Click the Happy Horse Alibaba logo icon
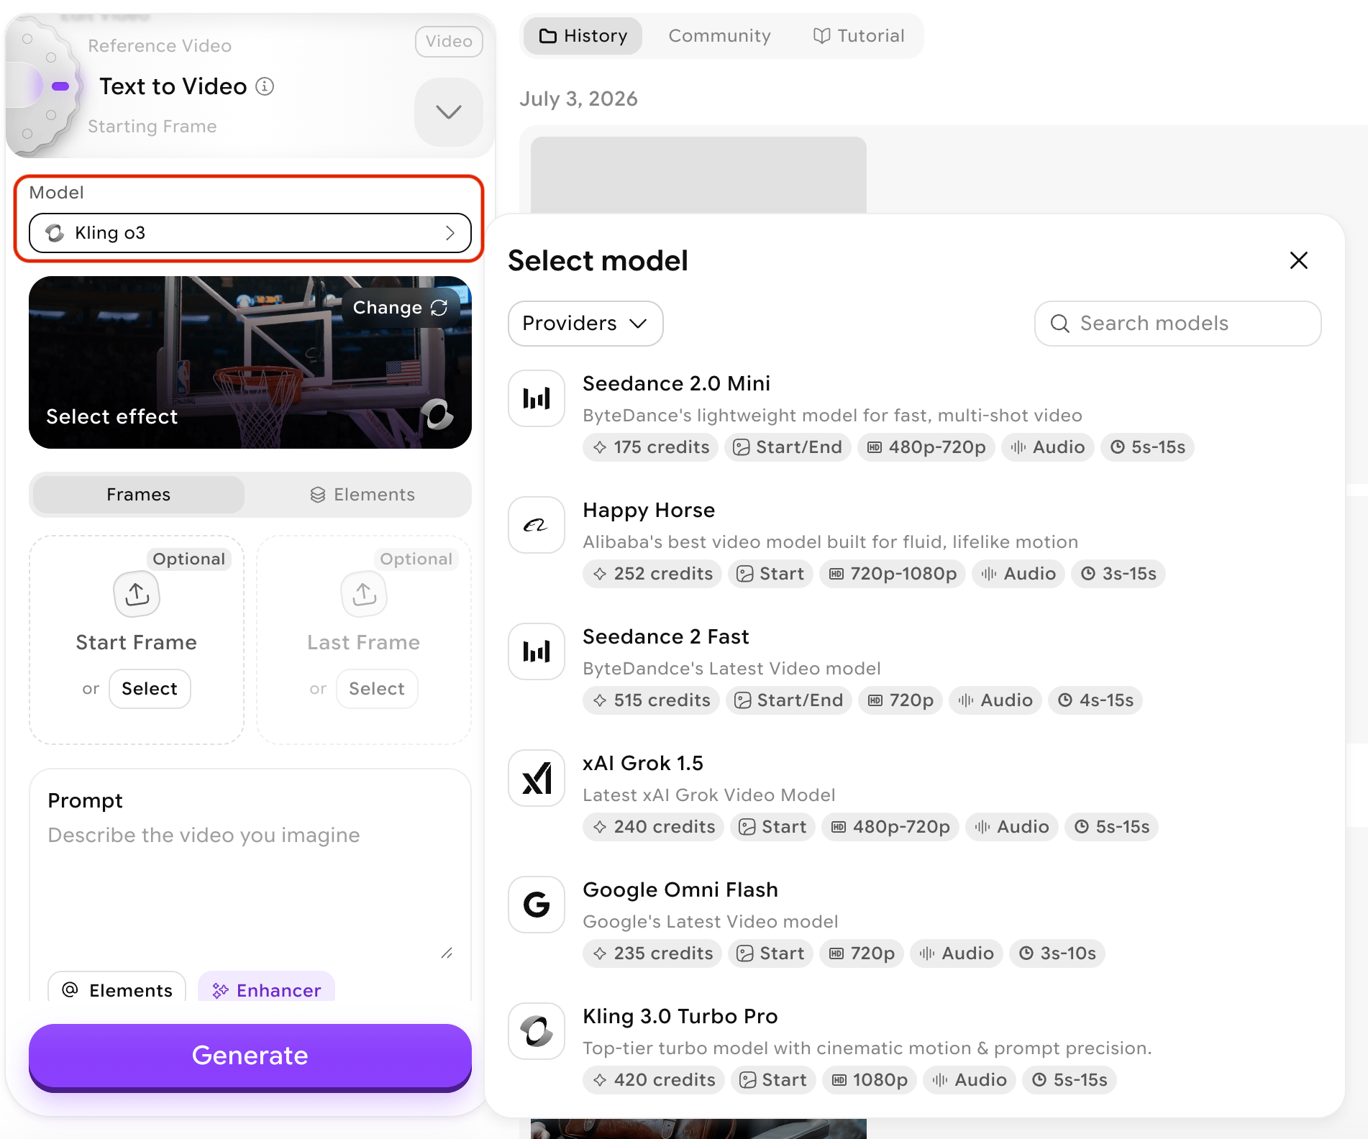The image size is (1368, 1139). pos(537,525)
